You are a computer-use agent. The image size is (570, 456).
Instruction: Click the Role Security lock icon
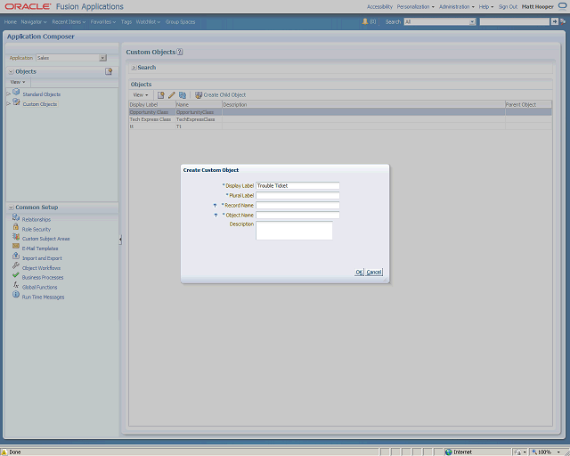pos(16,227)
